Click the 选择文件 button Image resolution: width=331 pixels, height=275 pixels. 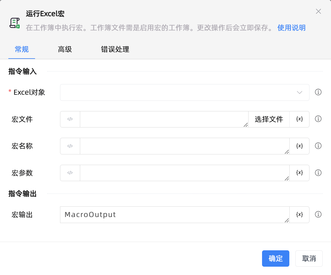(x=269, y=119)
